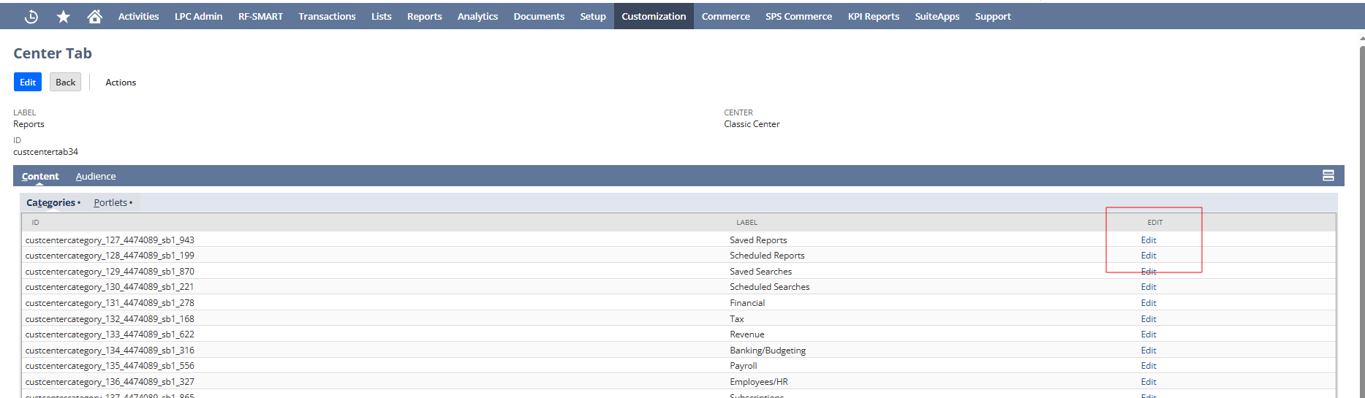
Task: Switch to the Audience subtab
Action: 96,177
